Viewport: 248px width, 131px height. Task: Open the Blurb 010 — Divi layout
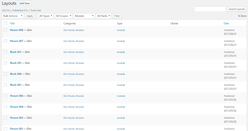(x=15, y=63)
